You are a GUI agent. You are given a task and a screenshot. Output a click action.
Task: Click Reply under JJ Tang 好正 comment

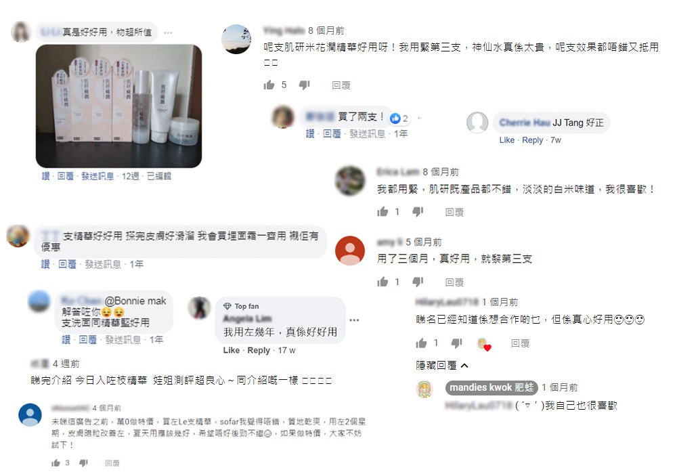pyautogui.click(x=532, y=140)
